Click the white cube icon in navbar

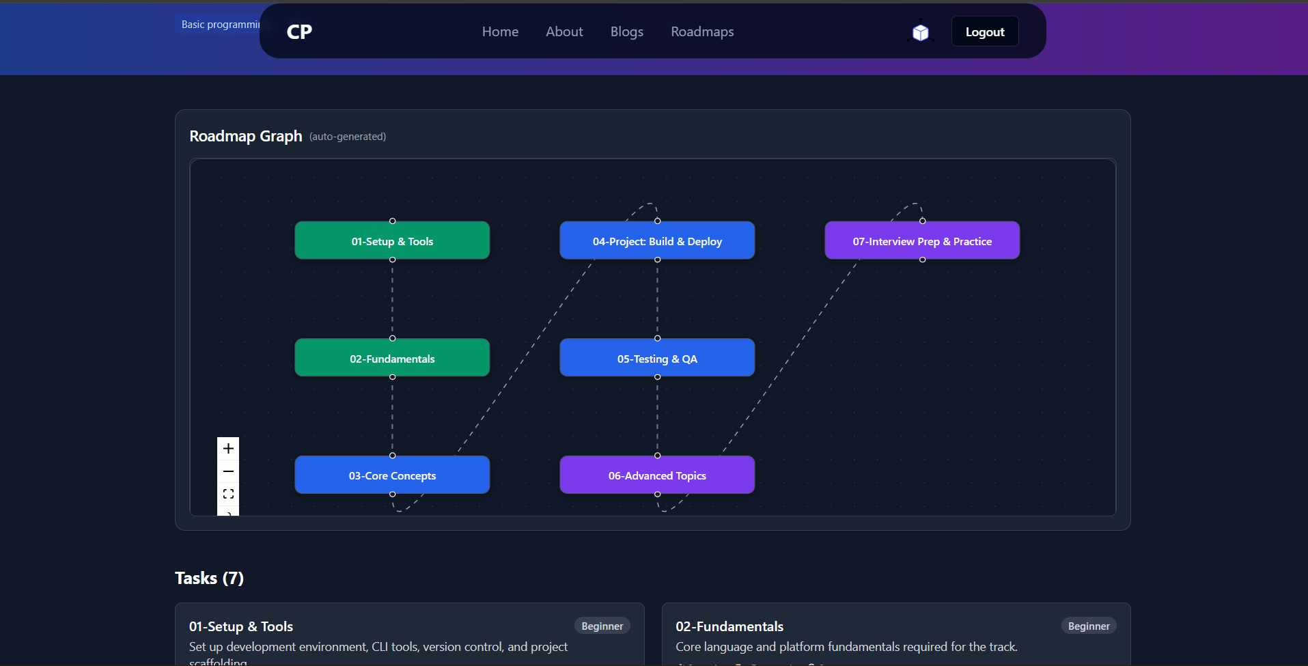pos(921,32)
